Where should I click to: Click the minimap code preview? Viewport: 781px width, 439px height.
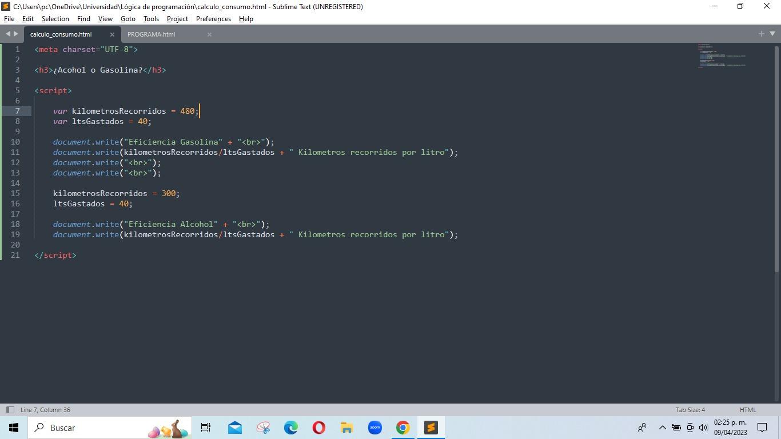tap(722, 56)
